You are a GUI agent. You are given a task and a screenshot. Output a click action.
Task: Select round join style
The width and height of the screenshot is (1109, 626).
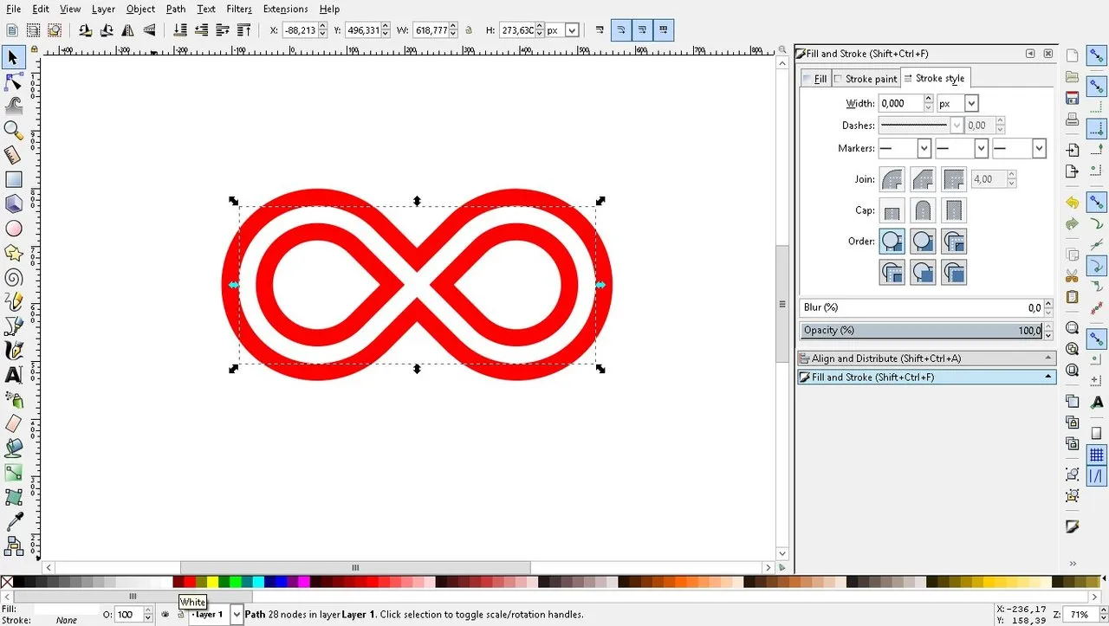tap(892, 179)
